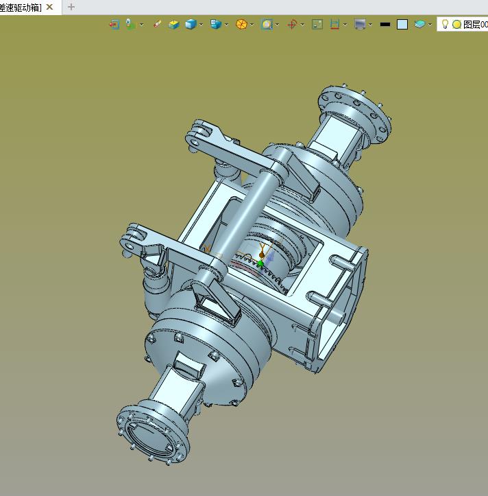Click the green square render icon
This screenshot has width=488, height=496.
(317, 25)
